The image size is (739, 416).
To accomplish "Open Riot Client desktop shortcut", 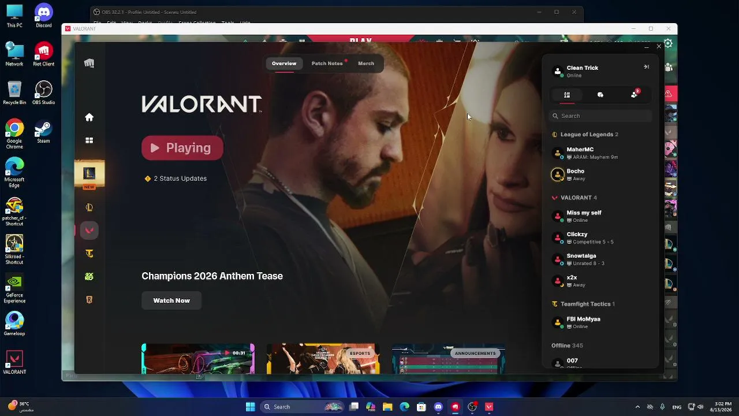I will (44, 54).
